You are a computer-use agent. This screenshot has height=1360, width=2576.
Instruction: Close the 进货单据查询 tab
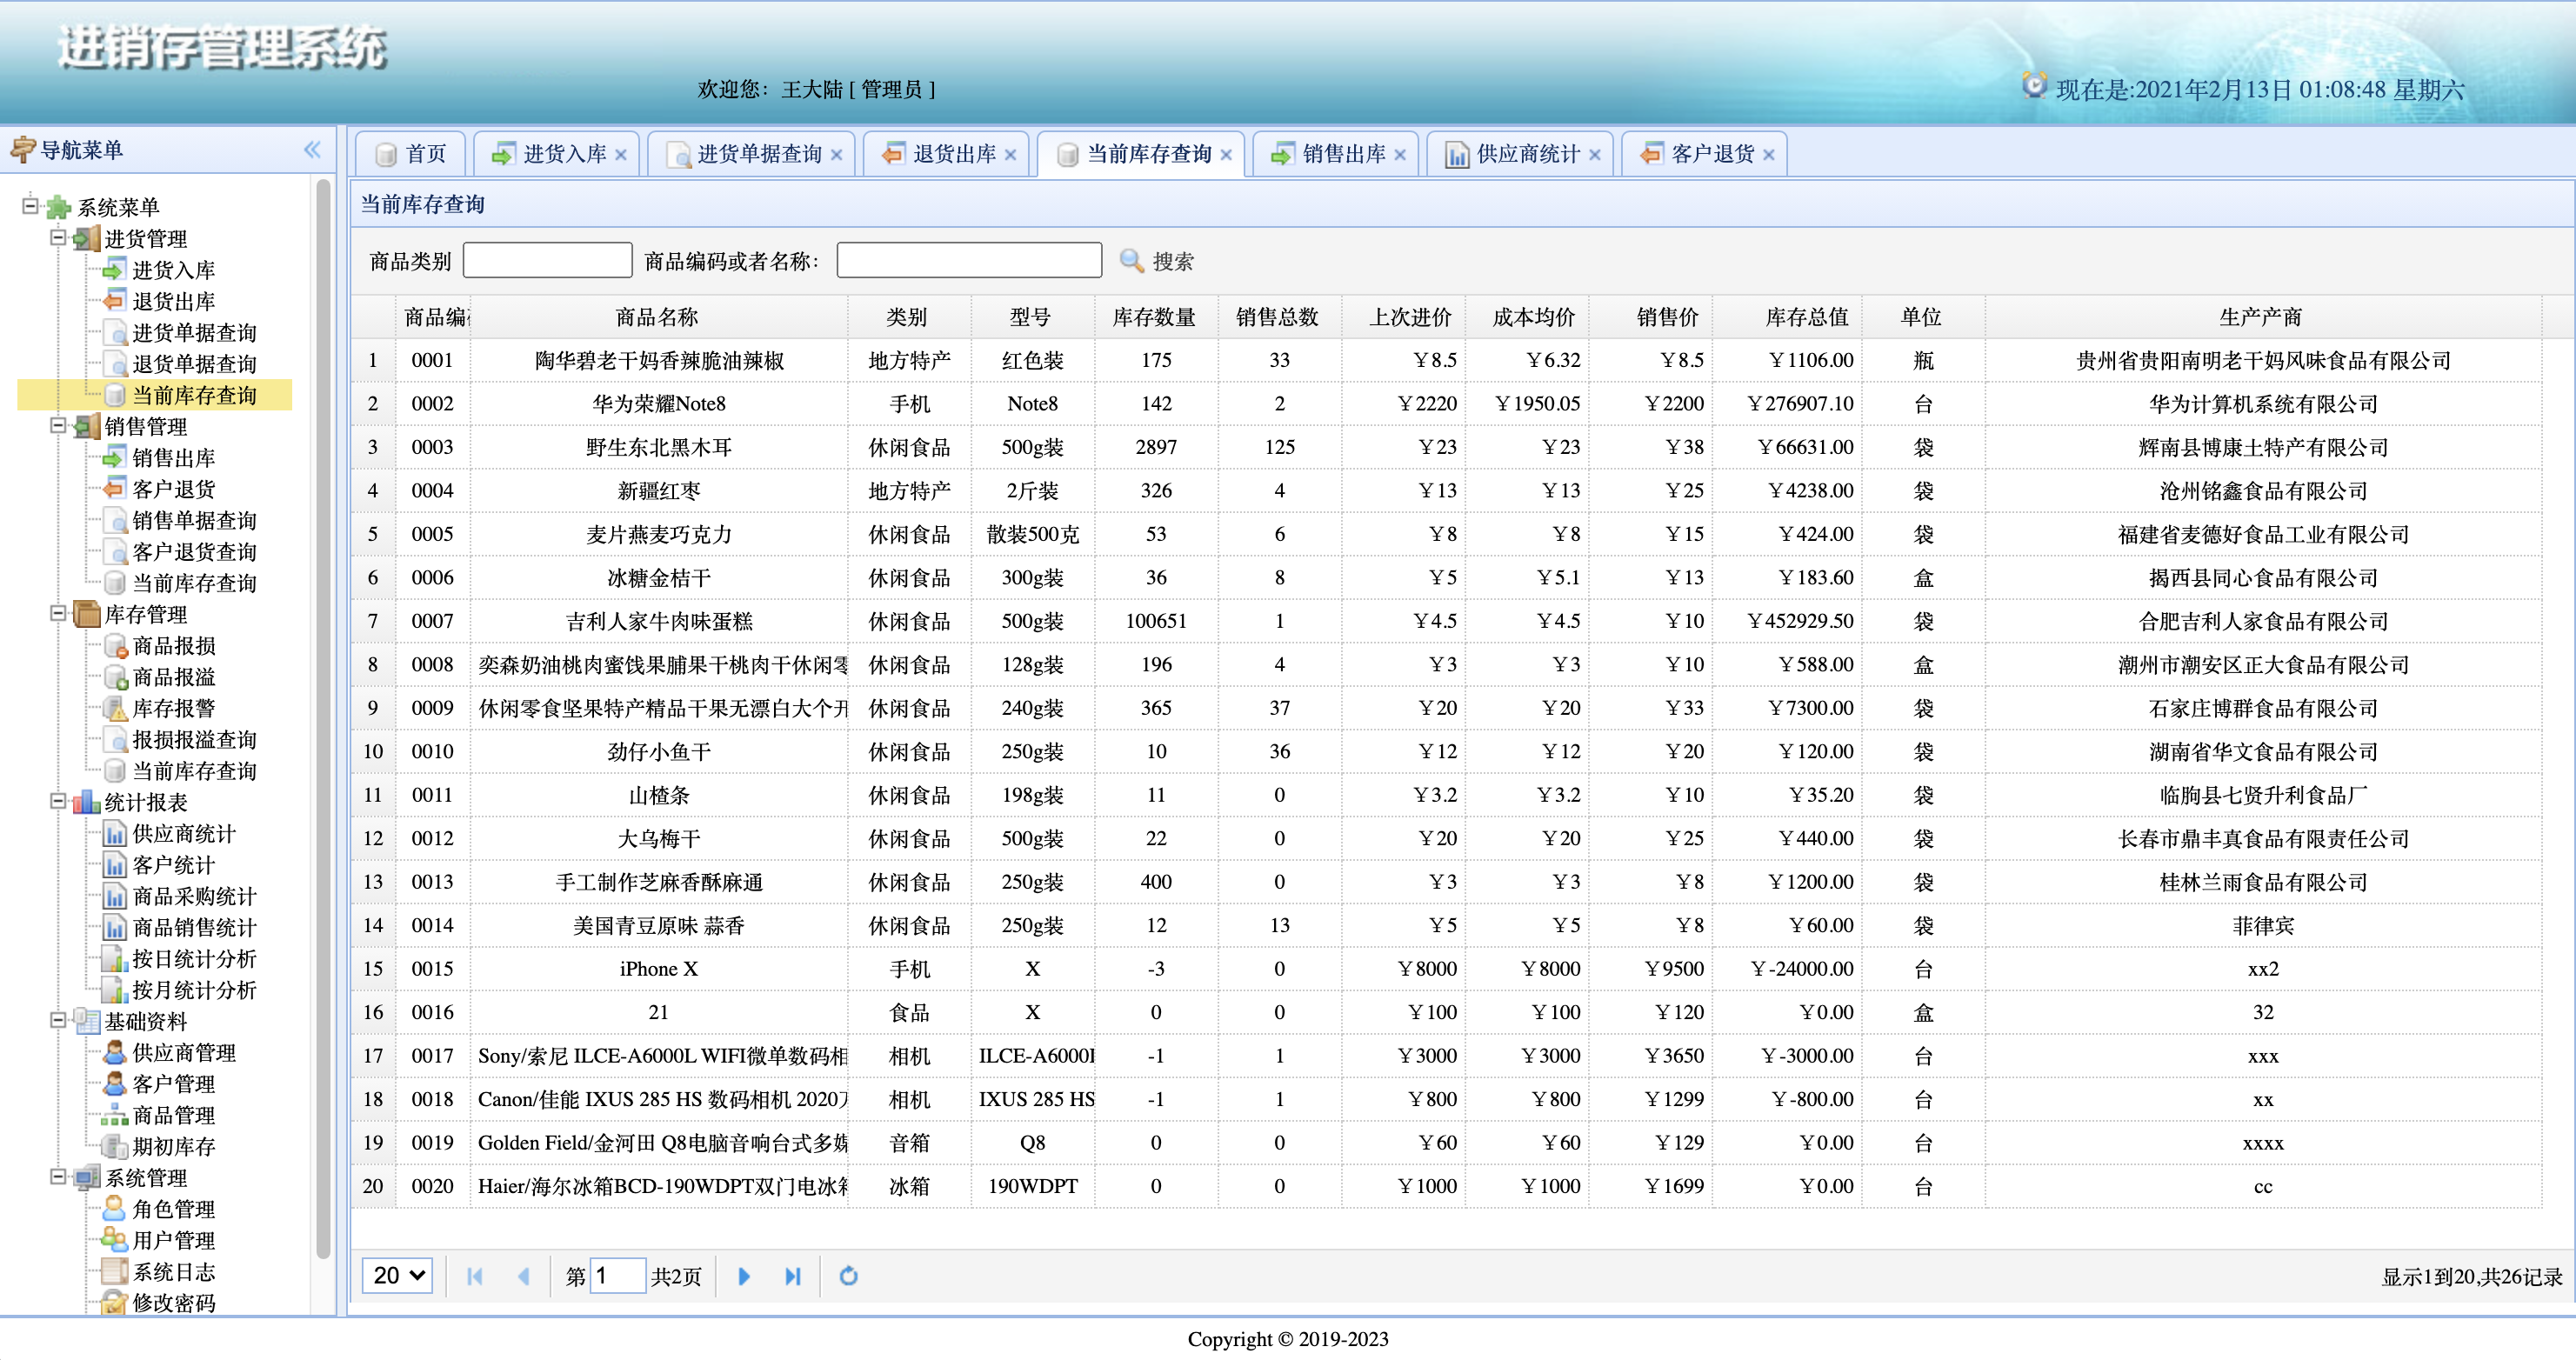pos(837,155)
